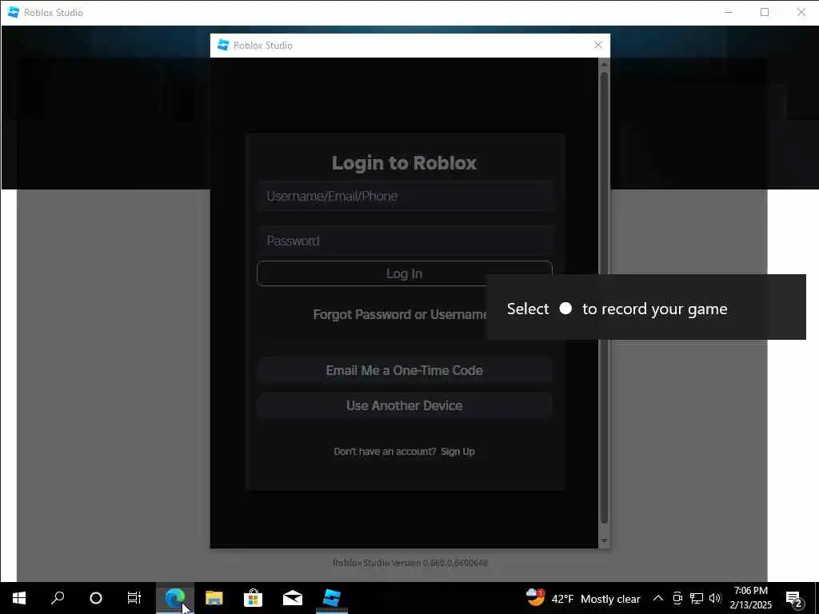Screen dimensions: 819x614
Task: Maximize the main Roblox Studio window
Action: [765, 12]
